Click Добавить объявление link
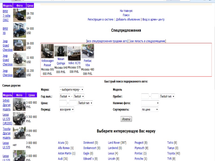The width and height of the screenshot is (215, 161). (128, 19)
